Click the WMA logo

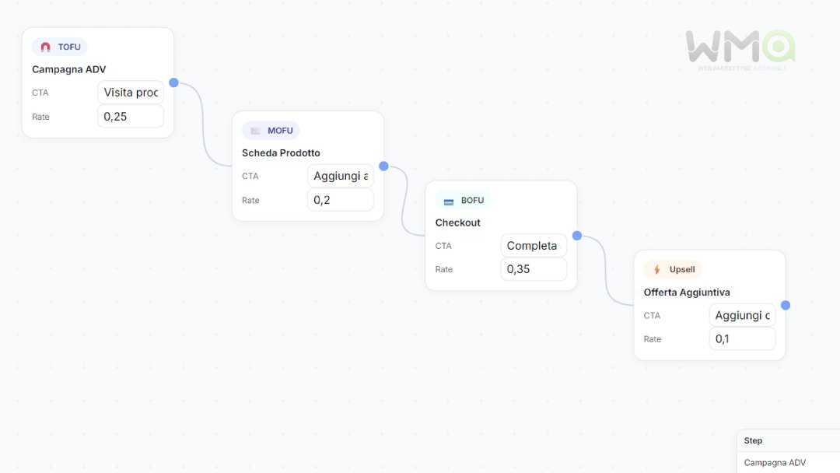pos(740,50)
